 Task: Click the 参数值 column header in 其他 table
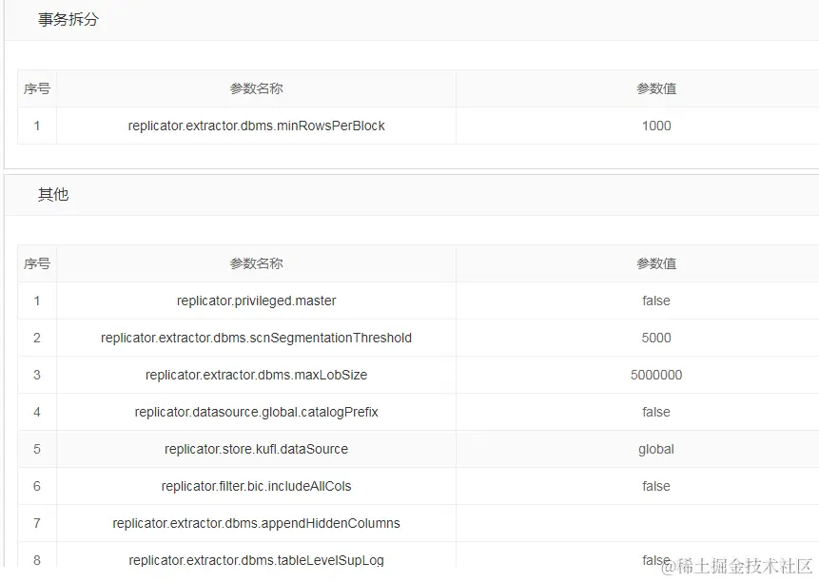[x=656, y=263]
